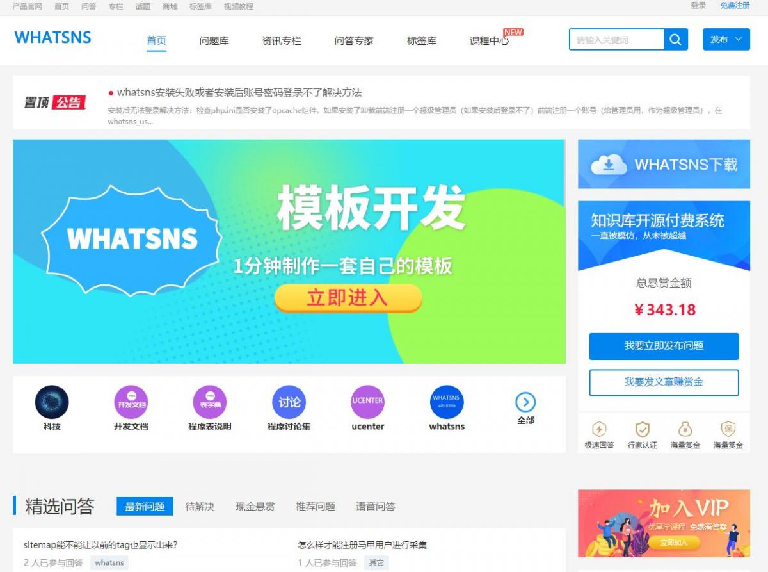Open the 程序讨论集 discussion icon

tap(289, 402)
